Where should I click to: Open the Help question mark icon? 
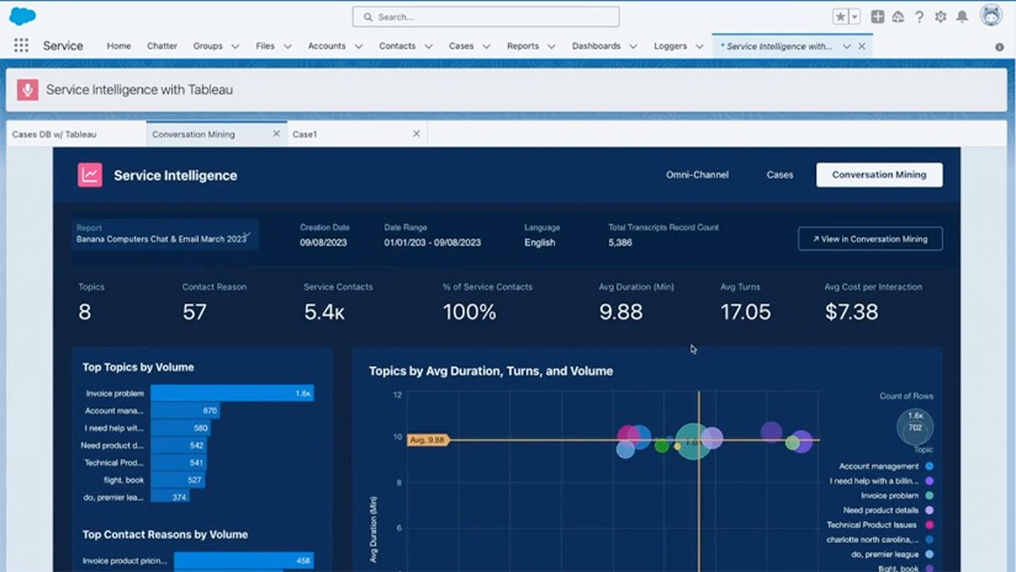[919, 17]
